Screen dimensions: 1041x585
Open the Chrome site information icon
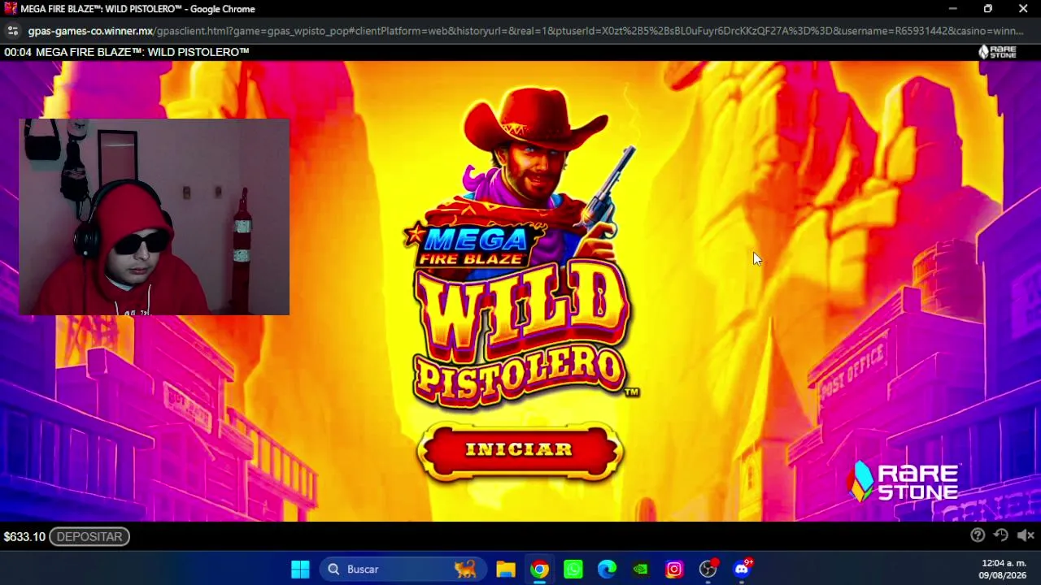[12, 31]
